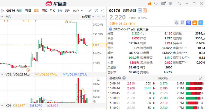Click the blue 买 buy button
The image size is (205, 110).
(189, 23)
